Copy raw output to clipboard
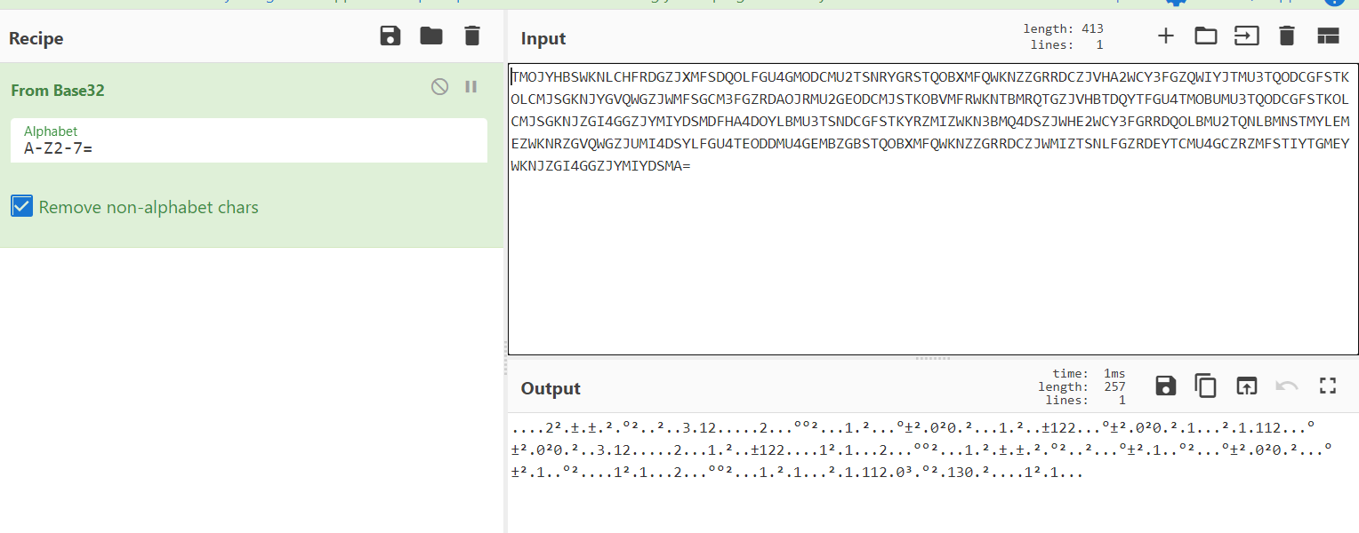This screenshot has height=533, width=1359. (x=1205, y=386)
